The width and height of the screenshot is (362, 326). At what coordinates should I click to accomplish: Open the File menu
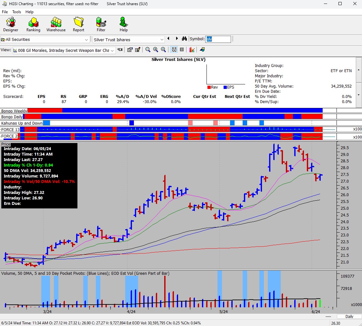5,12
